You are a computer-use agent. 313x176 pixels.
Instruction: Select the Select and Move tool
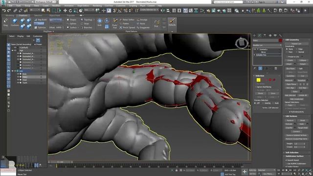(65, 10)
